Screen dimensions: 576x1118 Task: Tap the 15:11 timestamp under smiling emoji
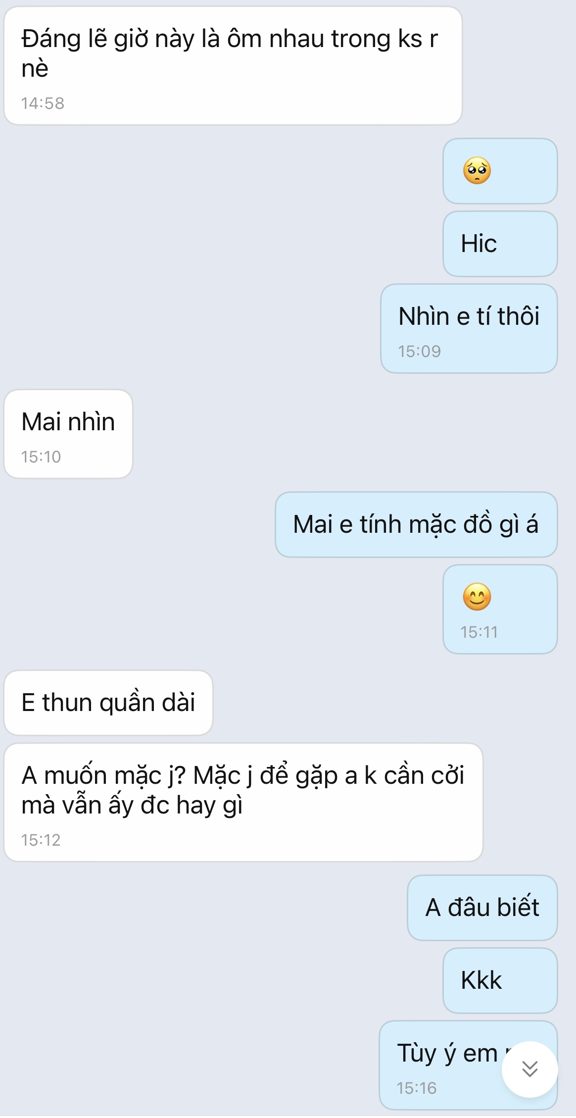point(479,632)
